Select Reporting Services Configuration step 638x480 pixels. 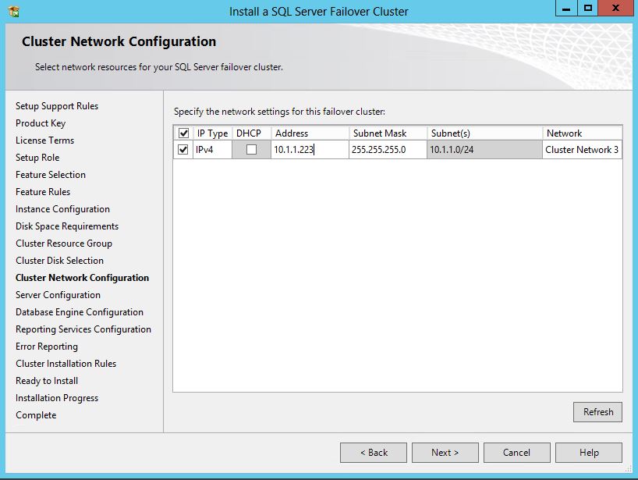[x=83, y=329]
